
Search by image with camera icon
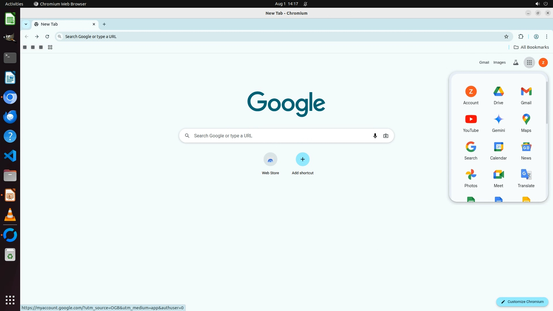click(x=386, y=136)
